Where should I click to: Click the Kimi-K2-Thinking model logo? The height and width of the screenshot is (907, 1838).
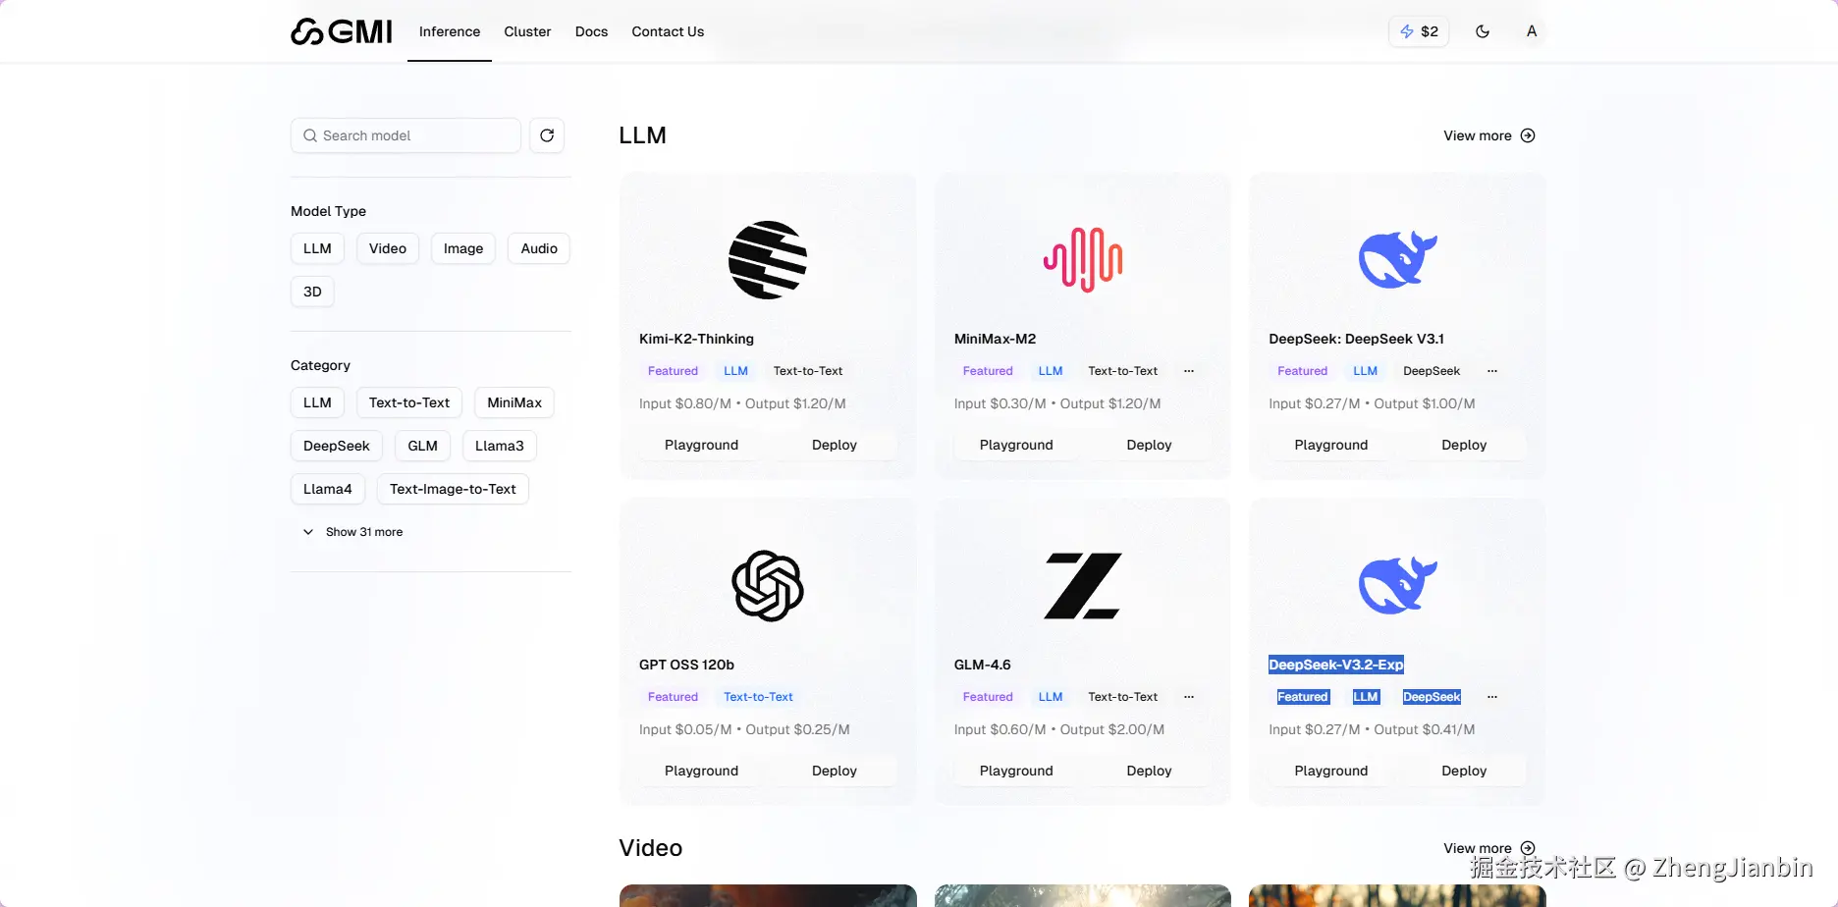(x=768, y=260)
